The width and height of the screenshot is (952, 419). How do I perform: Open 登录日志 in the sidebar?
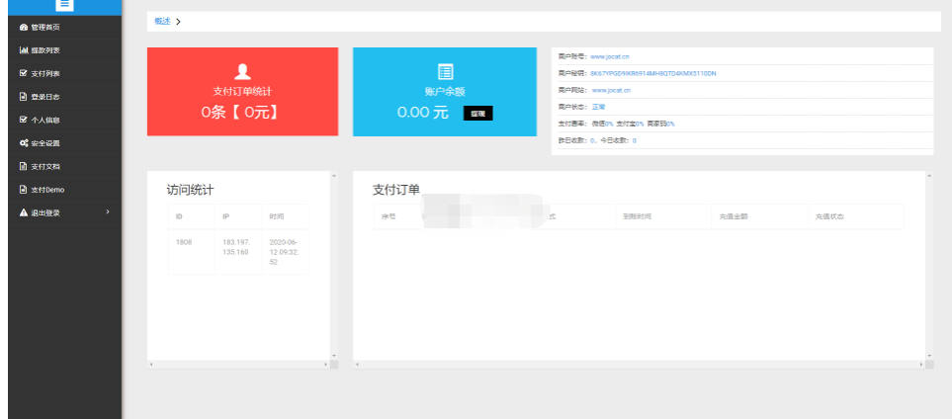pos(45,97)
